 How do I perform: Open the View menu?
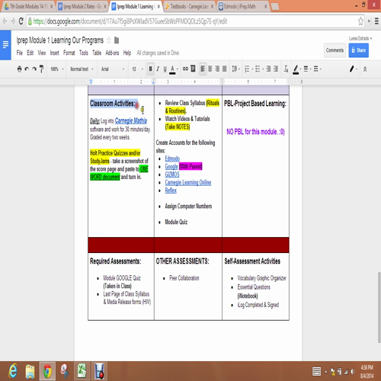[x=42, y=53]
